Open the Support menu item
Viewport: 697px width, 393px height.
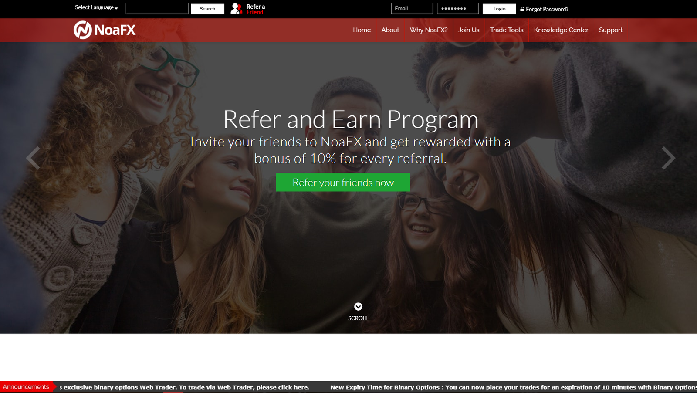[x=611, y=30]
